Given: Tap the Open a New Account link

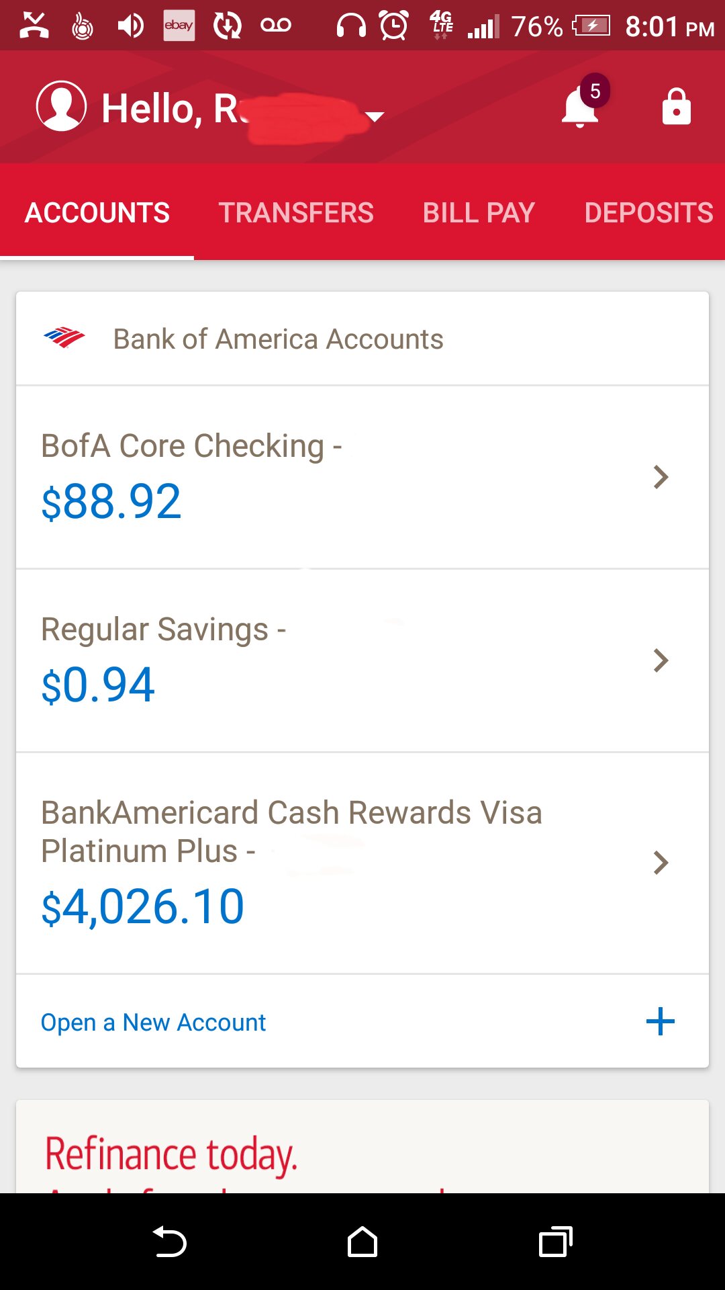Looking at the screenshot, I should pos(153,1022).
